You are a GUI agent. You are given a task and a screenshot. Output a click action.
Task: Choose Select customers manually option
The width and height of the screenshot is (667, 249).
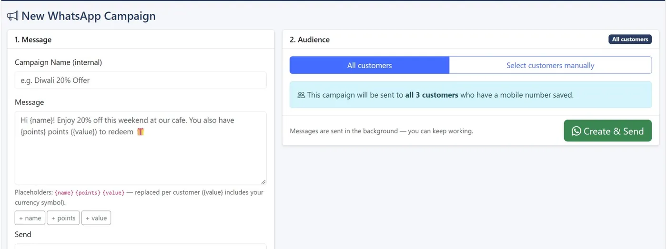click(x=550, y=65)
